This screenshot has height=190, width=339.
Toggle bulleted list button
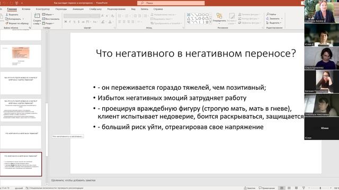pyautogui.click(x=120, y=16)
